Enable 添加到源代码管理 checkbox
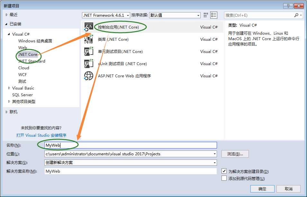Viewport: 307px width, 197px height. (224, 178)
